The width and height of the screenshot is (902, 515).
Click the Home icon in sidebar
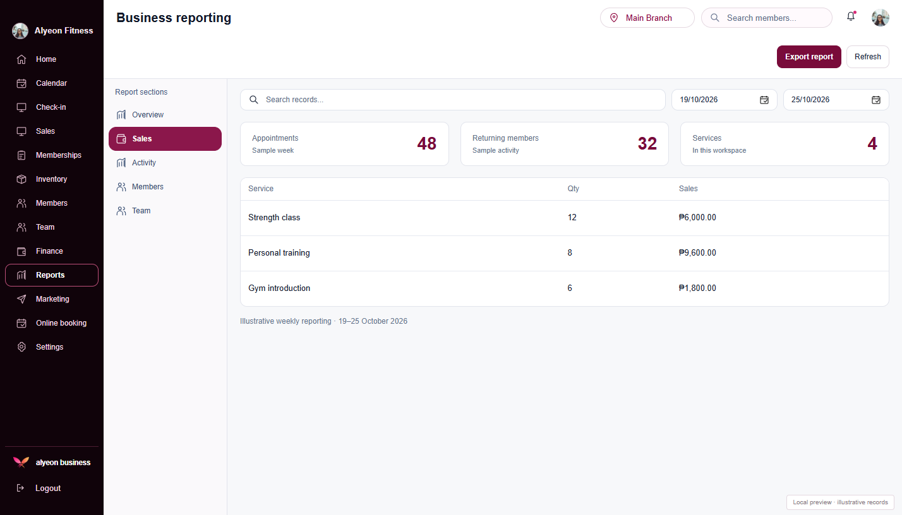point(21,59)
